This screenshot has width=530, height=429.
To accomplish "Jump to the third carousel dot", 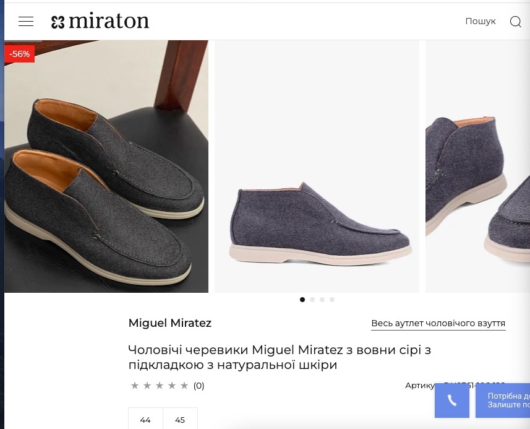I will [322, 300].
